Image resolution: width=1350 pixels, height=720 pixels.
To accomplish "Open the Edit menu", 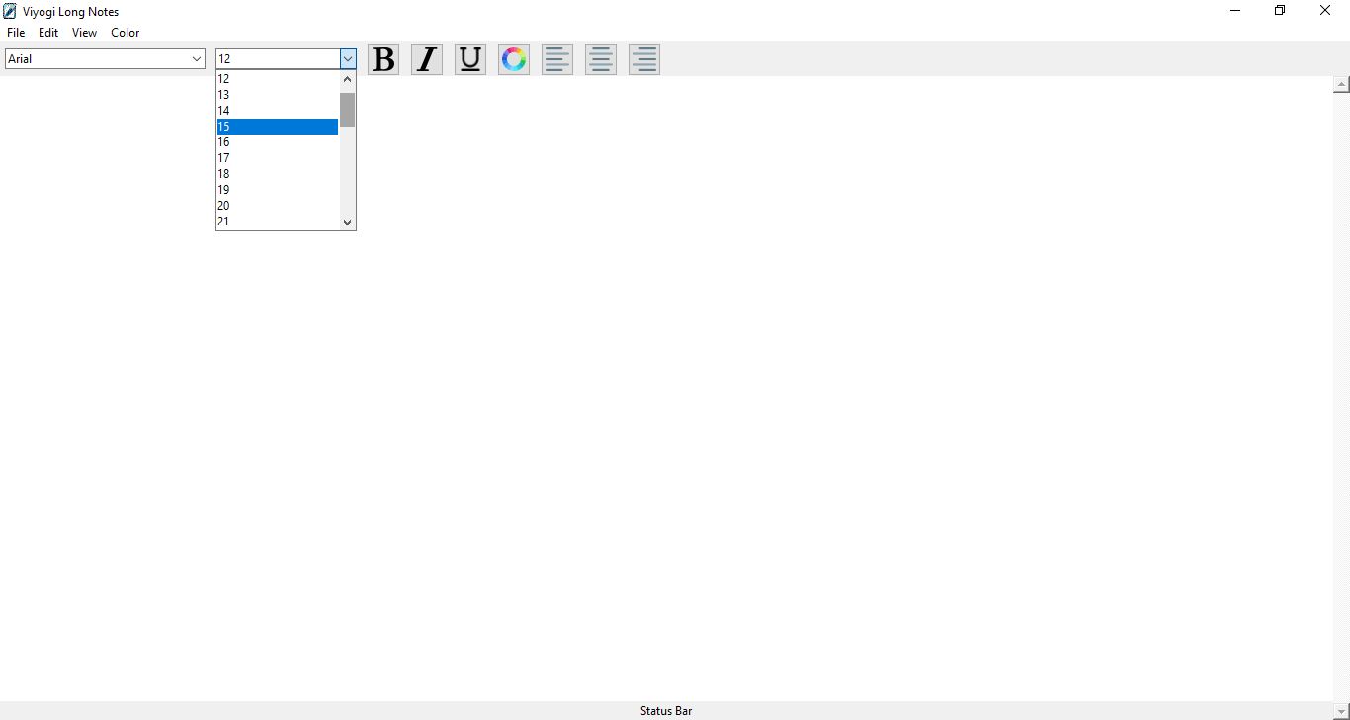I will [48, 33].
